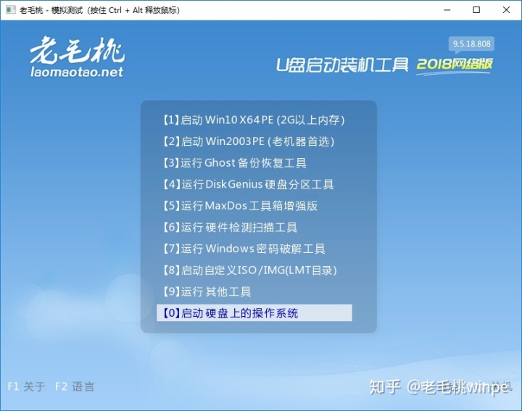Maximize the 老毛桃 simulator window
The height and width of the screenshot is (411, 522).
click(476, 10)
